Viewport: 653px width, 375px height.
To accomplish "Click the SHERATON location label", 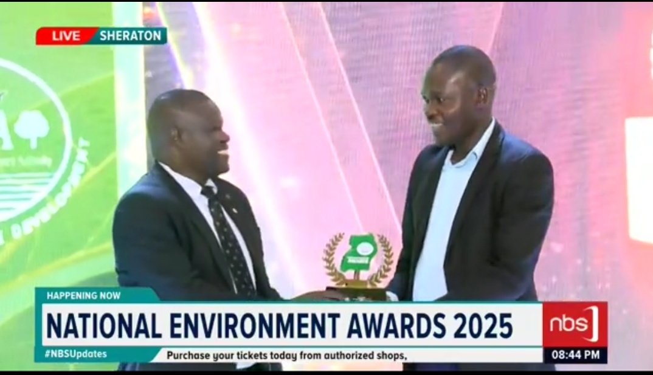I will (x=130, y=36).
